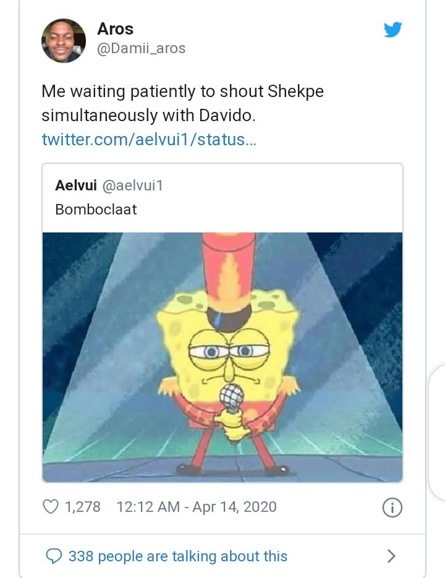
Task: Open the 12:12 AM - Apr 14, 2020 timestamp
Action: [197, 507]
